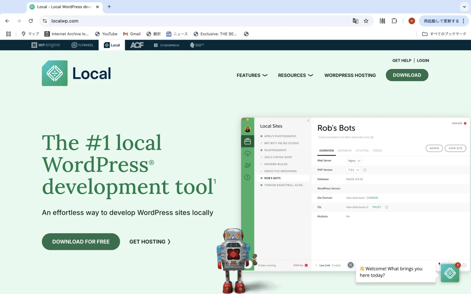Click the Google Translate icon in address bar
This screenshot has height=294, width=471.
pos(355,21)
